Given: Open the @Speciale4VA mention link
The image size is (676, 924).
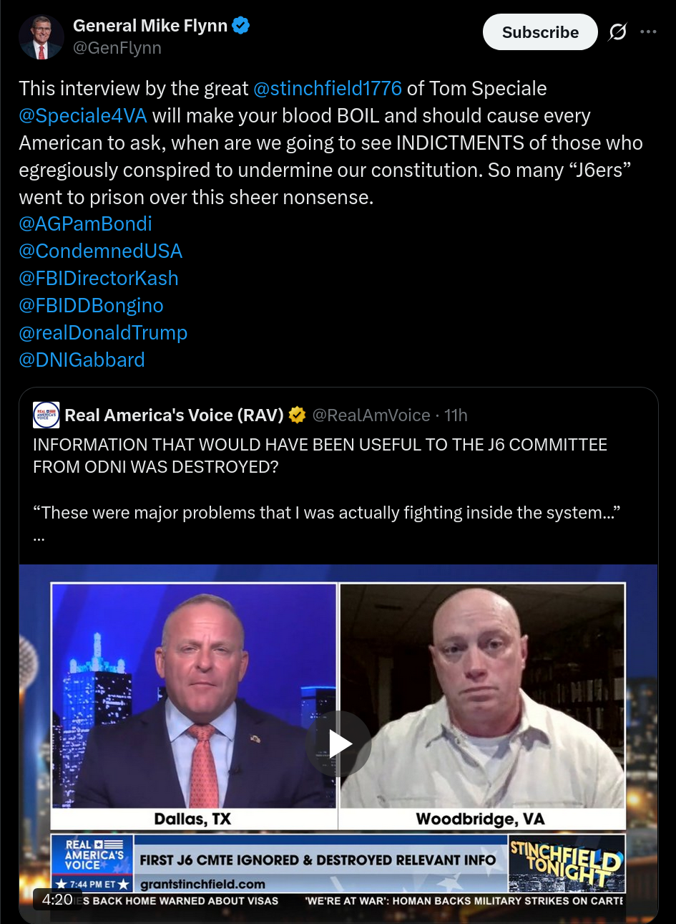Looking at the screenshot, I should (83, 115).
